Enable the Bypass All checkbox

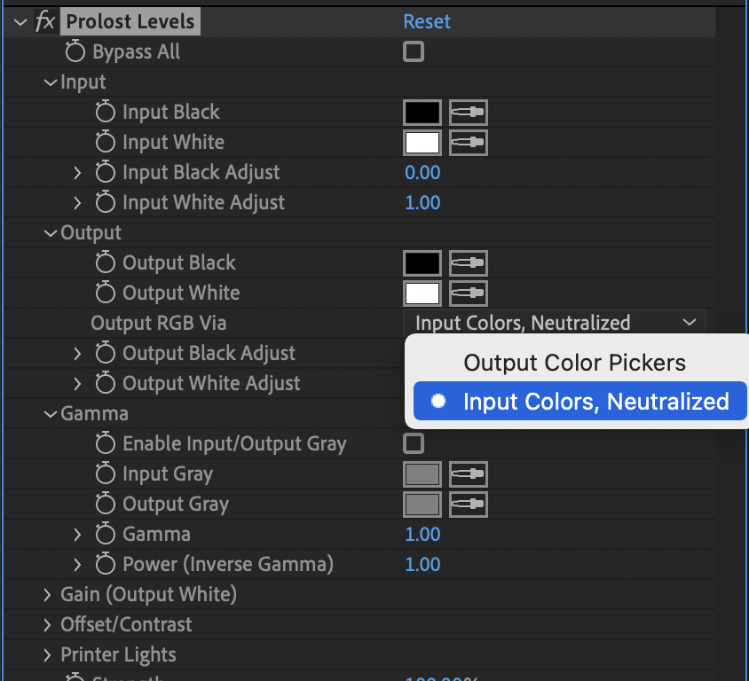pyautogui.click(x=414, y=51)
